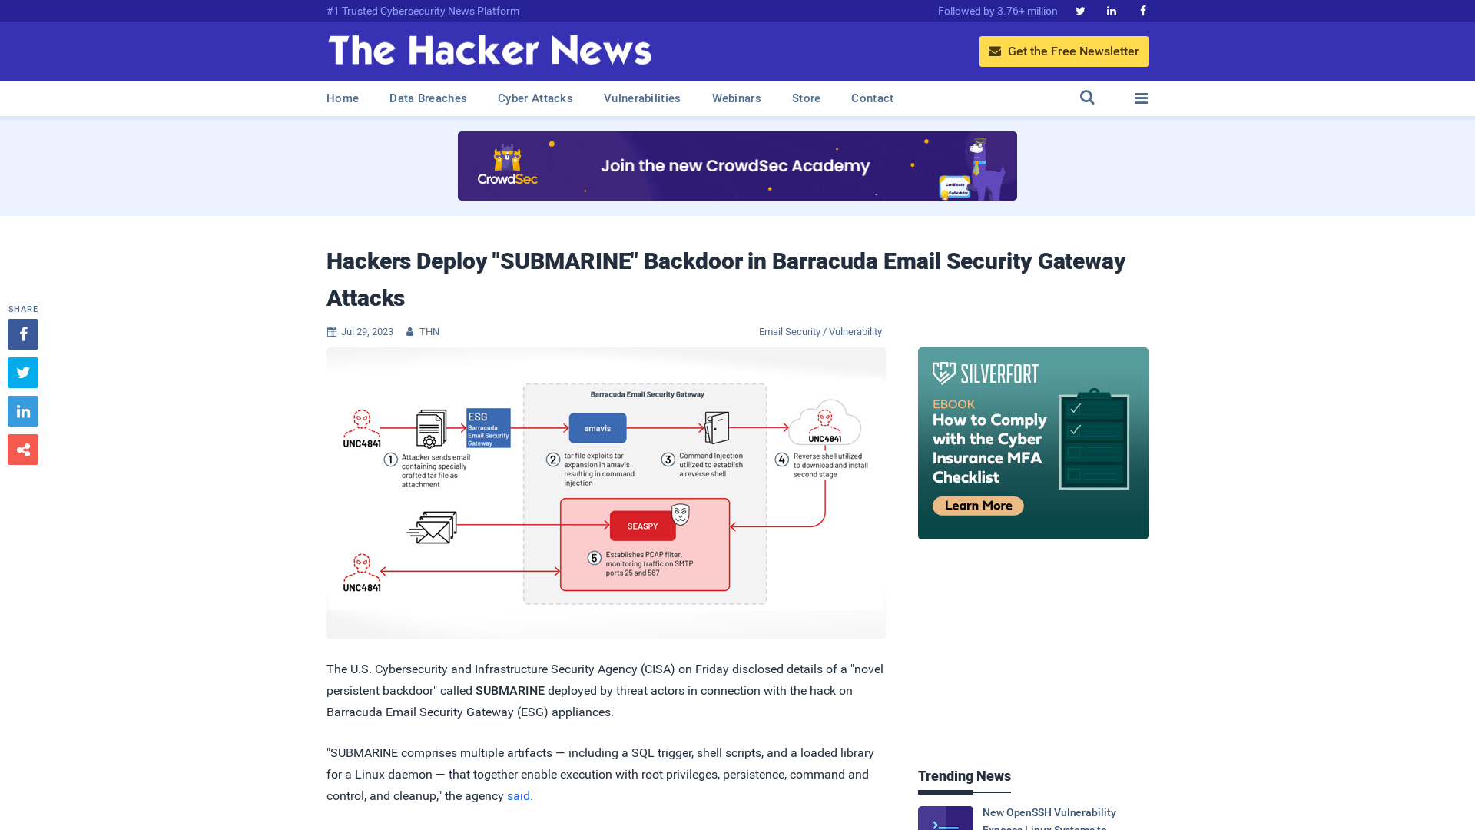Click the LinkedIn share icon
Viewport: 1475px width, 830px height.
[x=22, y=410]
